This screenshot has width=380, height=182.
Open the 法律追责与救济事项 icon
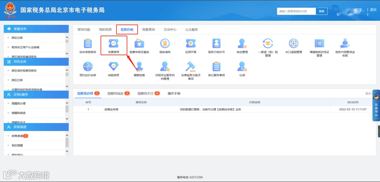(190, 66)
